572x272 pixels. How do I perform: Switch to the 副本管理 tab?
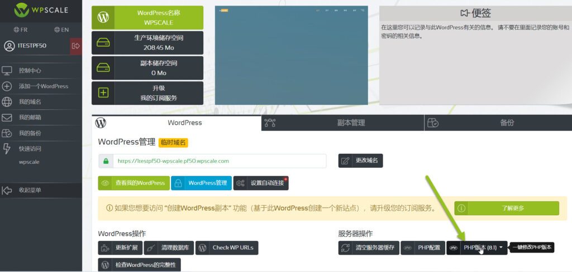click(x=343, y=123)
